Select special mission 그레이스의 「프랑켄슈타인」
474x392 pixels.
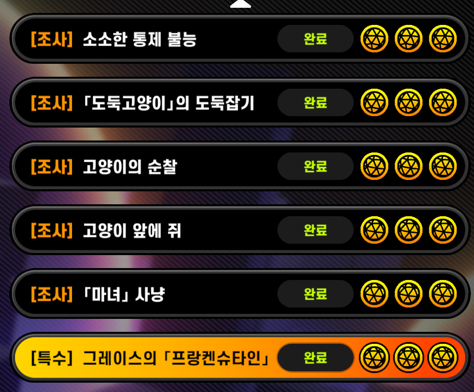tap(240, 358)
